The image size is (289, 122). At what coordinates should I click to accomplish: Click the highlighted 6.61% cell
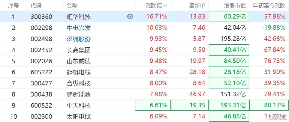pos(153,106)
